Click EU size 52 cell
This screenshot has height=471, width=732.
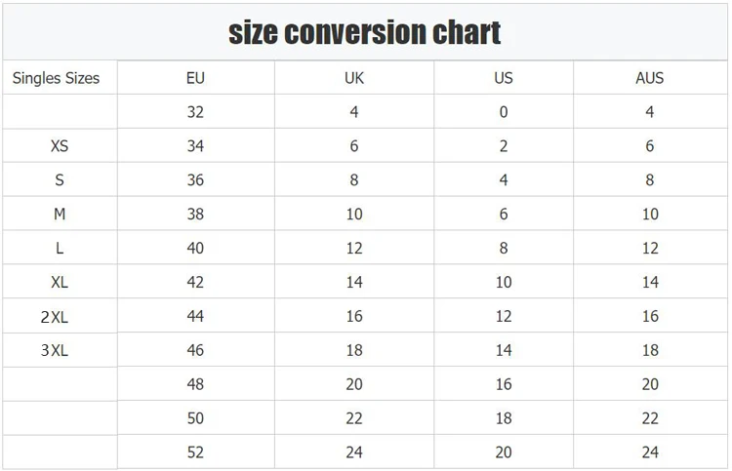pos(195,452)
